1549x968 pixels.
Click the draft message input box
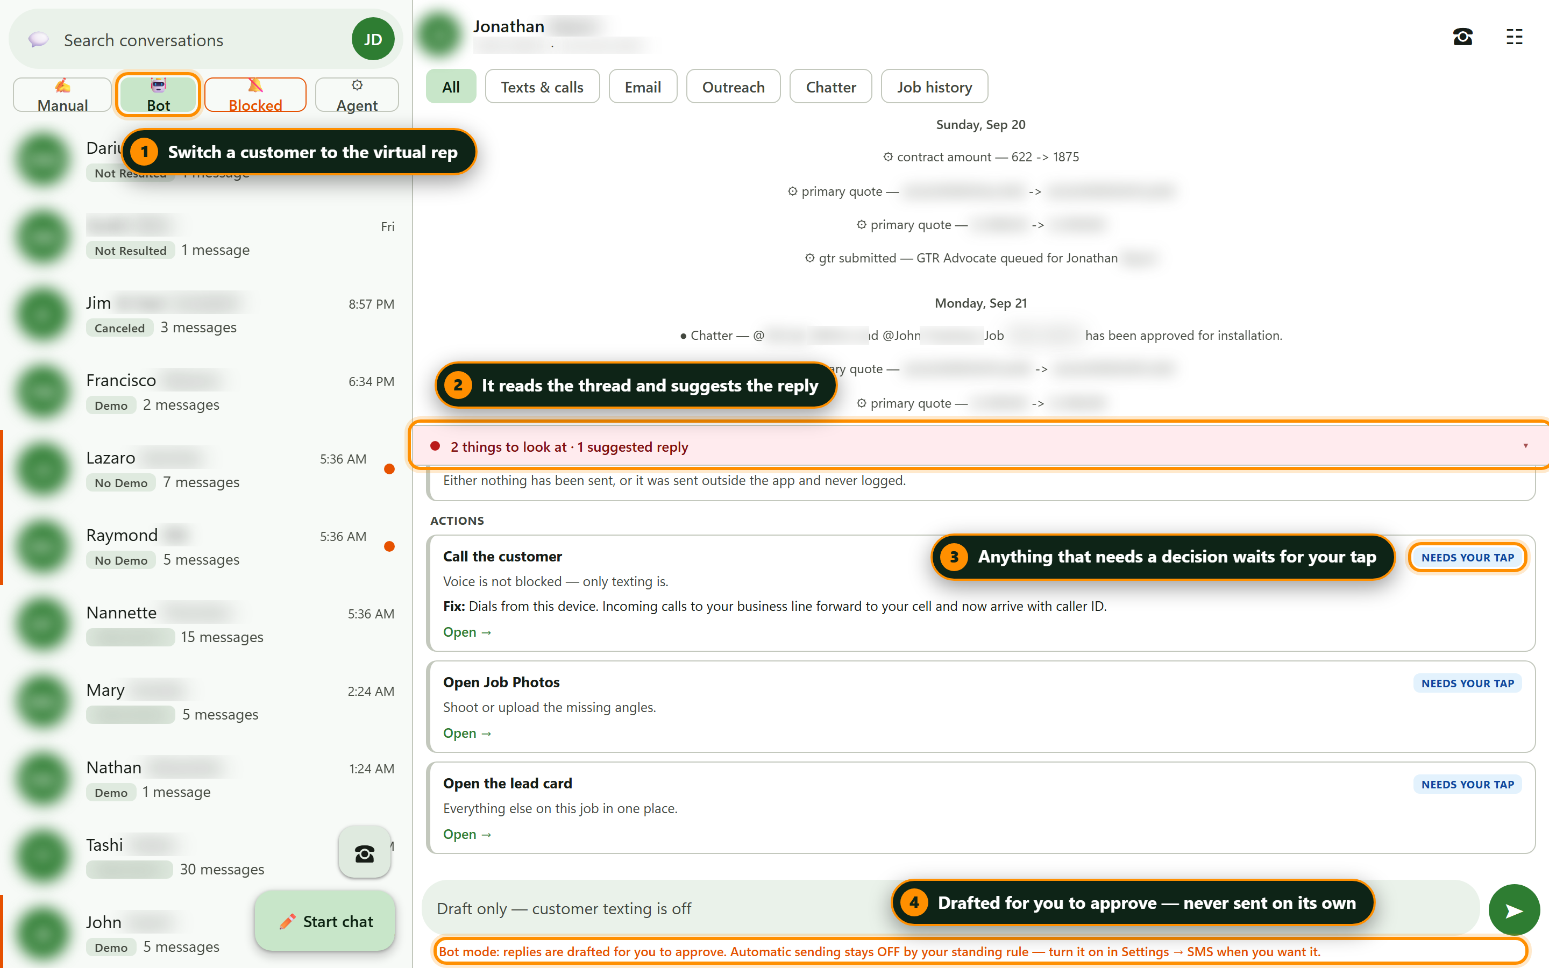(x=949, y=908)
